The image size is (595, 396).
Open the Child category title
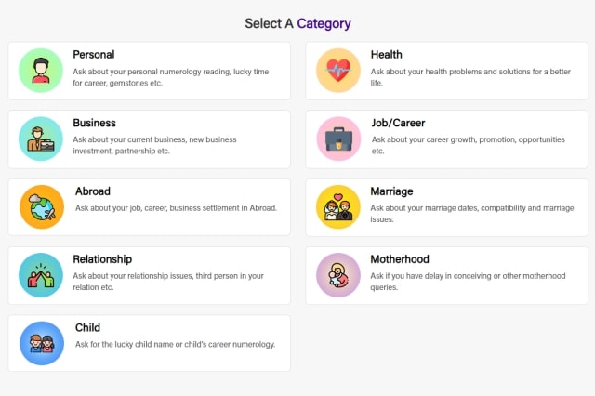[x=87, y=328]
